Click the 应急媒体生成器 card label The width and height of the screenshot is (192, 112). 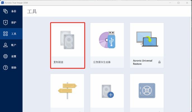(x=102, y=62)
